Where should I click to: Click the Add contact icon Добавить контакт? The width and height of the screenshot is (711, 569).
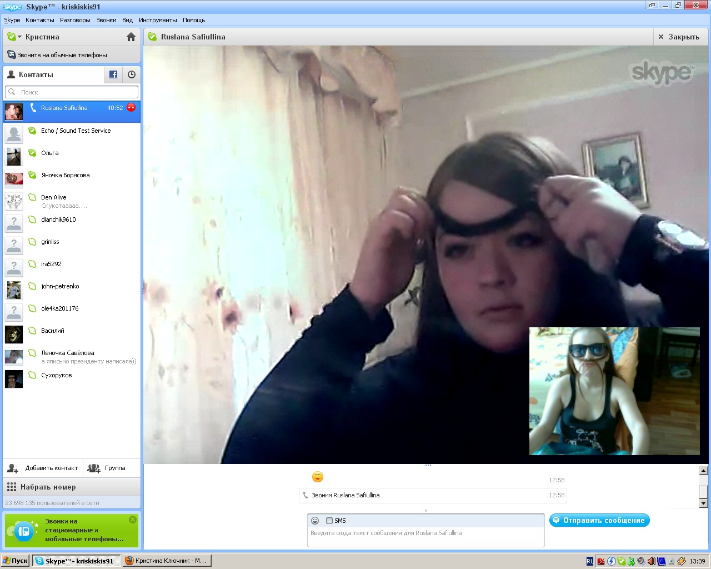[13, 468]
